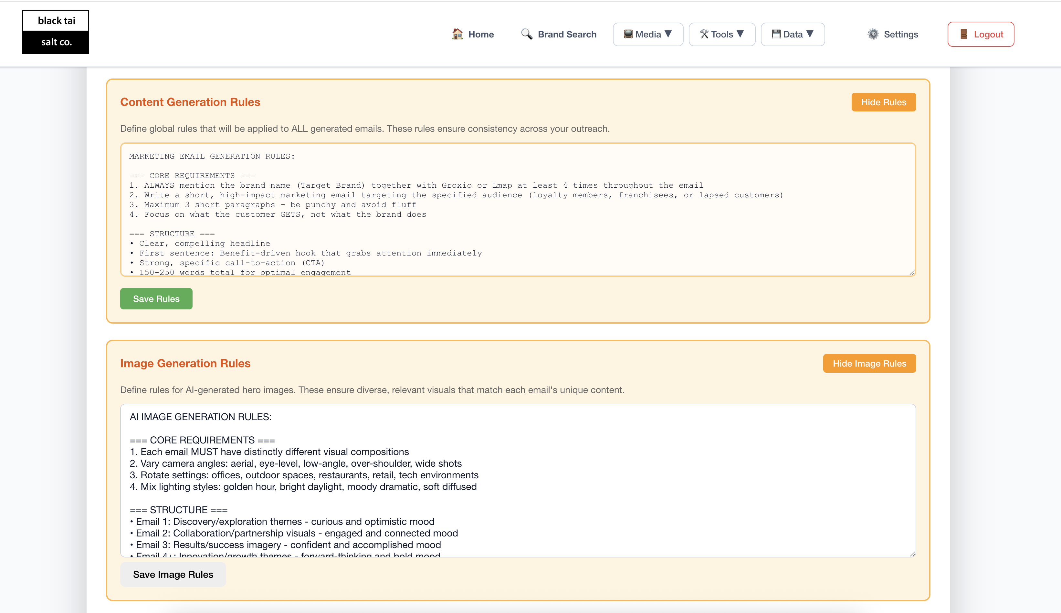
Task: Click the Data floppy disk icon
Action: click(776, 34)
